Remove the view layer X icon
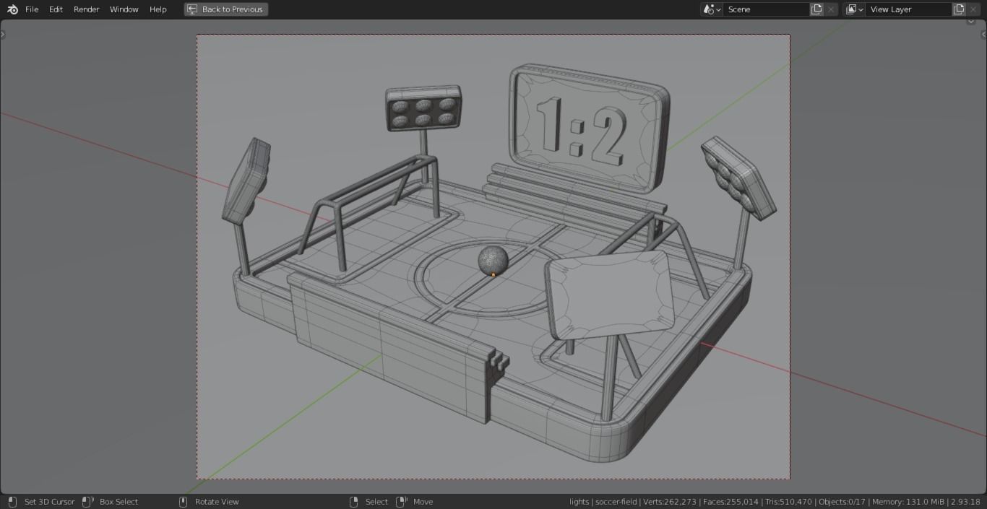 tap(973, 9)
